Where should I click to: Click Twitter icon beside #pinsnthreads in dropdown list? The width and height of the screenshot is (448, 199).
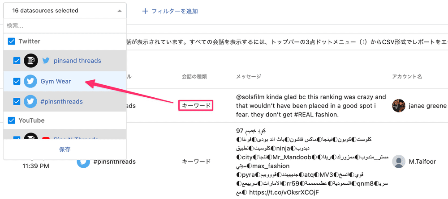(30, 102)
